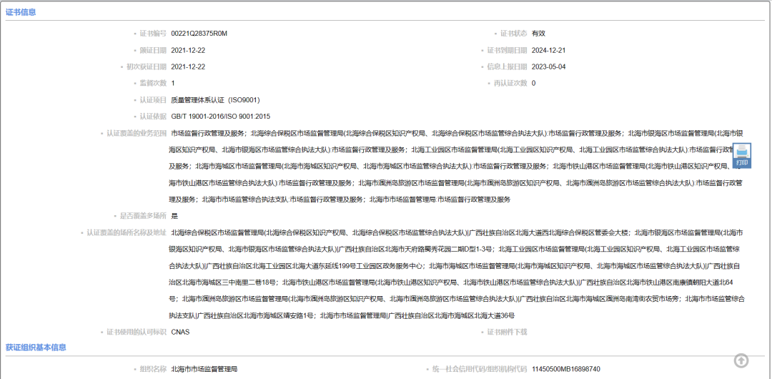The width and height of the screenshot is (772, 379).
Task: Click the 证书到期日期 label
Action: tap(507, 50)
